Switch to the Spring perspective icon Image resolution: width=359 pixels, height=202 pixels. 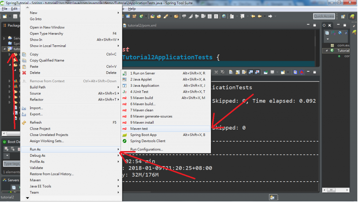pyautogui.click(x=352, y=16)
